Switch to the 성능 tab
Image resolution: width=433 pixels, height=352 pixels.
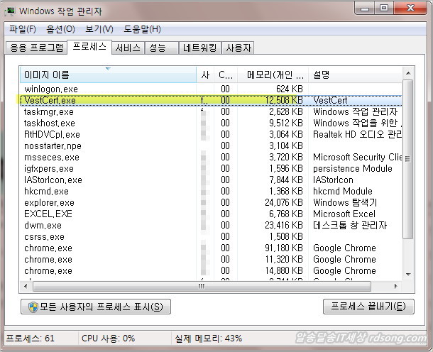tap(158, 48)
